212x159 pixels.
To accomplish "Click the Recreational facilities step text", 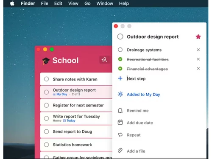I will click(148, 59).
